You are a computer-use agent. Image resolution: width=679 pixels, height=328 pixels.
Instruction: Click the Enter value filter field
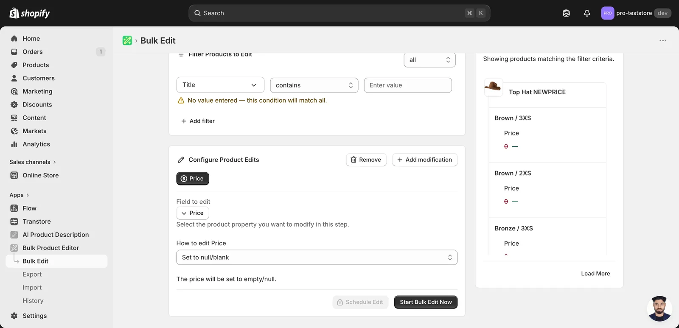click(x=408, y=85)
